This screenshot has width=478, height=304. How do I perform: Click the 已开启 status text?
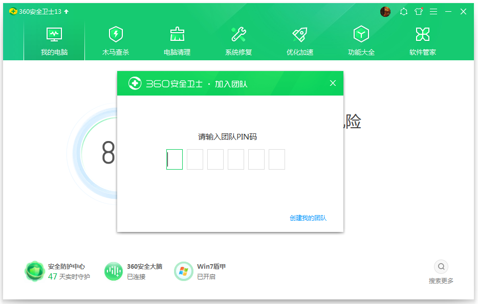[206, 276]
